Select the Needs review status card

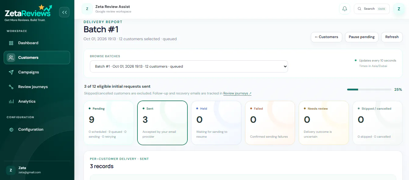(324, 123)
